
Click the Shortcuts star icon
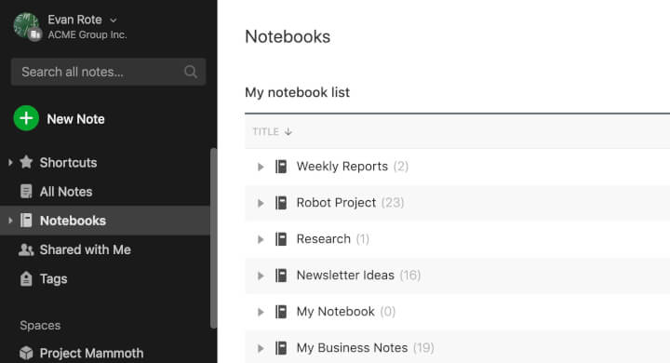[x=26, y=162]
